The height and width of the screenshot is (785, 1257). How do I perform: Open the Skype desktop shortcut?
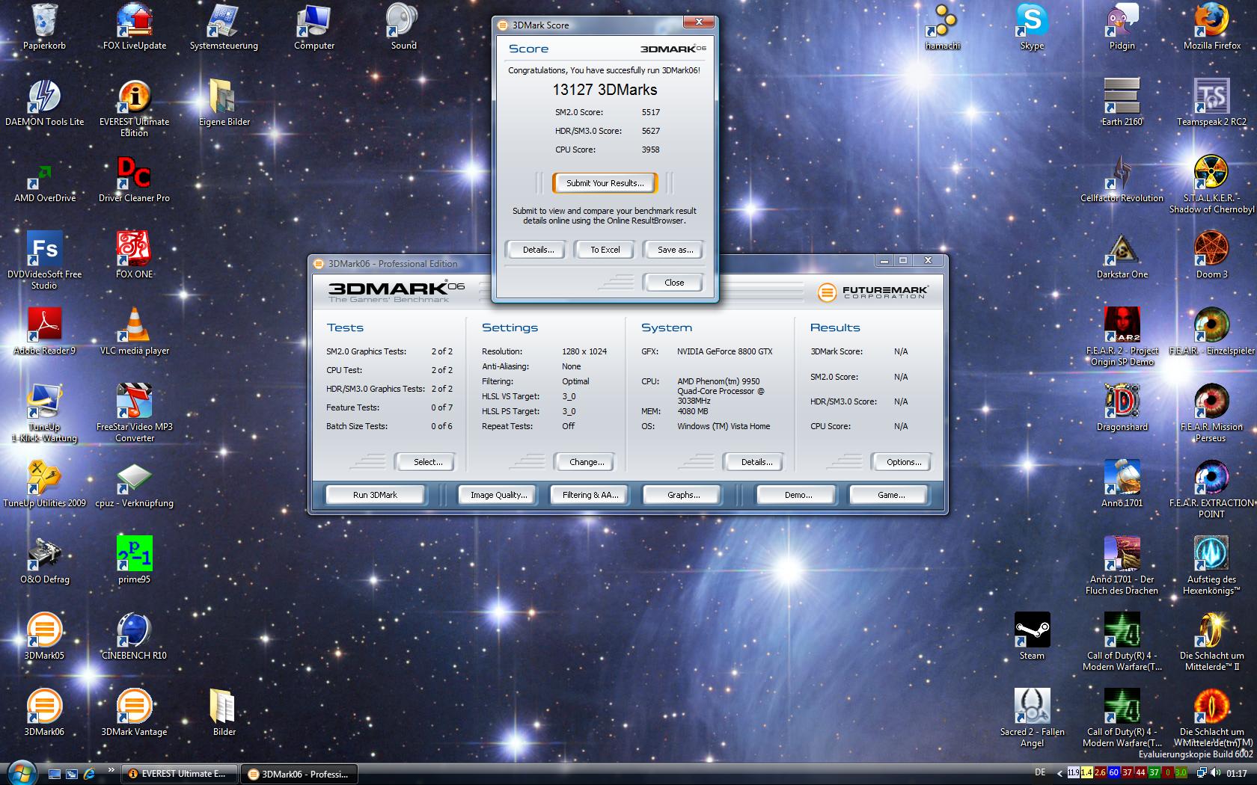click(x=1032, y=27)
